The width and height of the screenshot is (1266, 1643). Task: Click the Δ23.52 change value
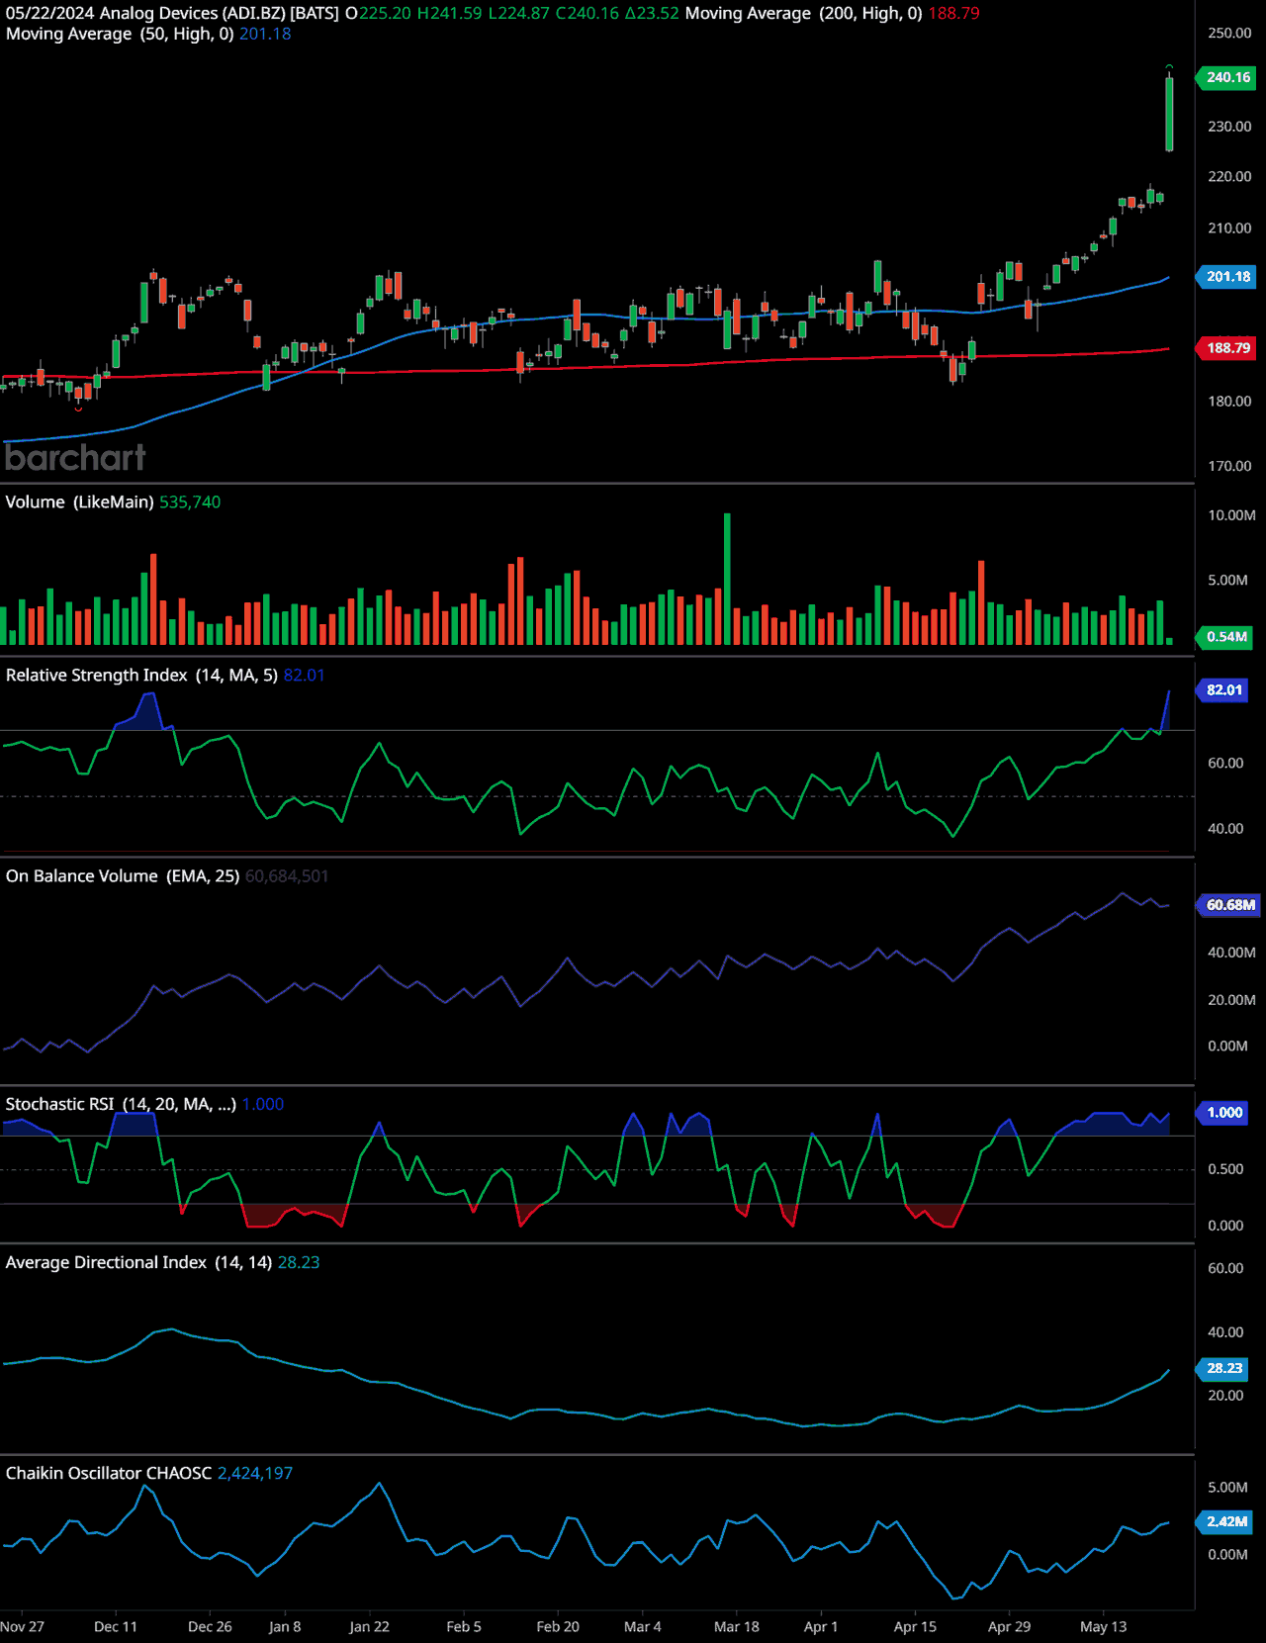653,14
